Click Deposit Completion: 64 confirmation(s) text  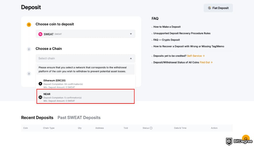click(63, 84)
